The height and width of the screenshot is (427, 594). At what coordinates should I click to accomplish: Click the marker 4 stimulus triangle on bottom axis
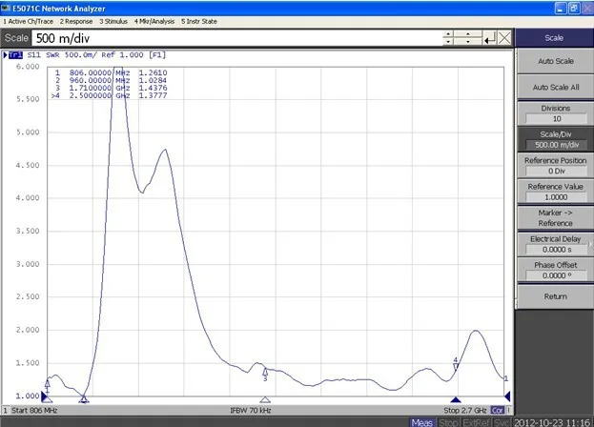(x=456, y=399)
